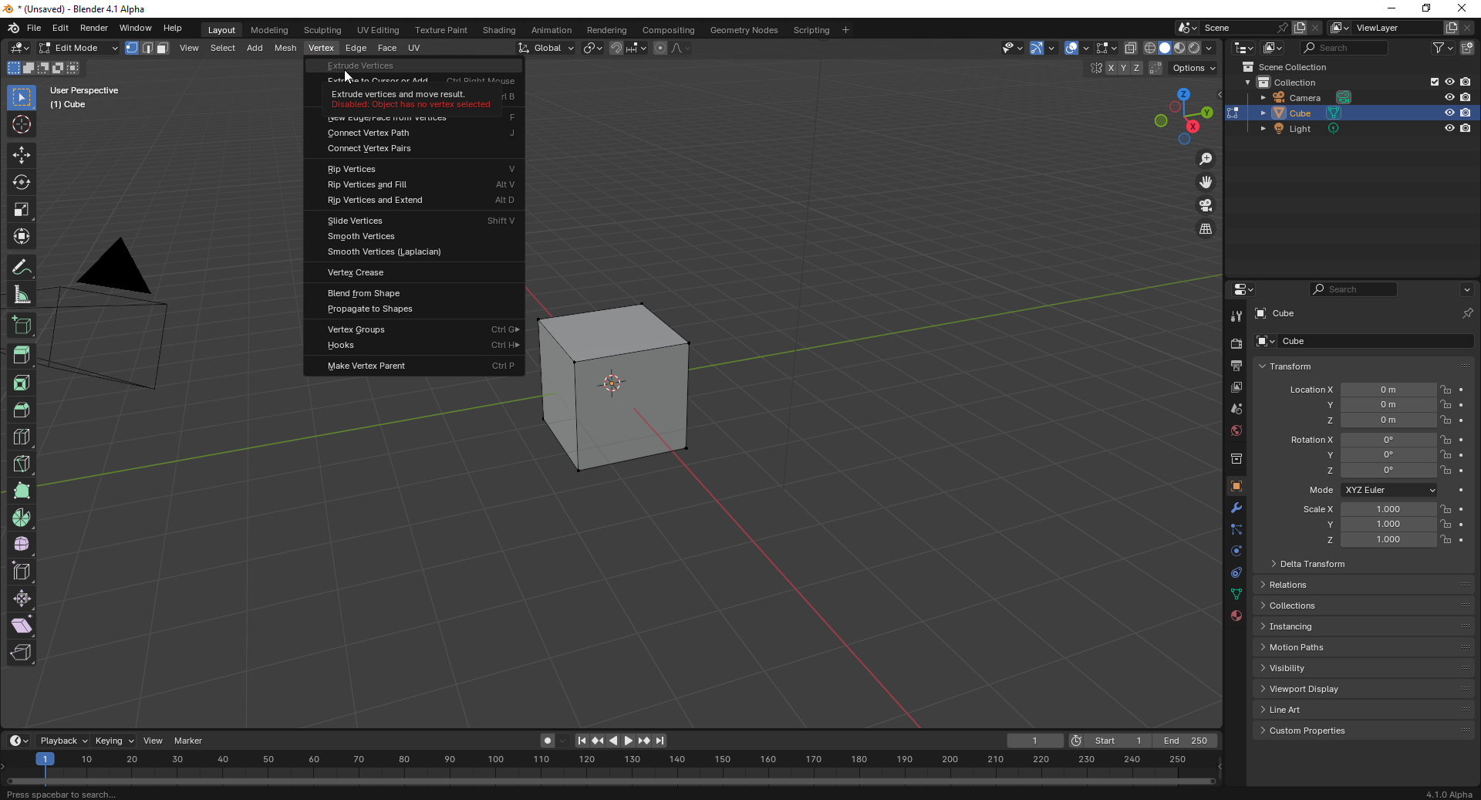Open the Playback dropdown
This screenshot has width=1481, height=800.
(63, 741)
